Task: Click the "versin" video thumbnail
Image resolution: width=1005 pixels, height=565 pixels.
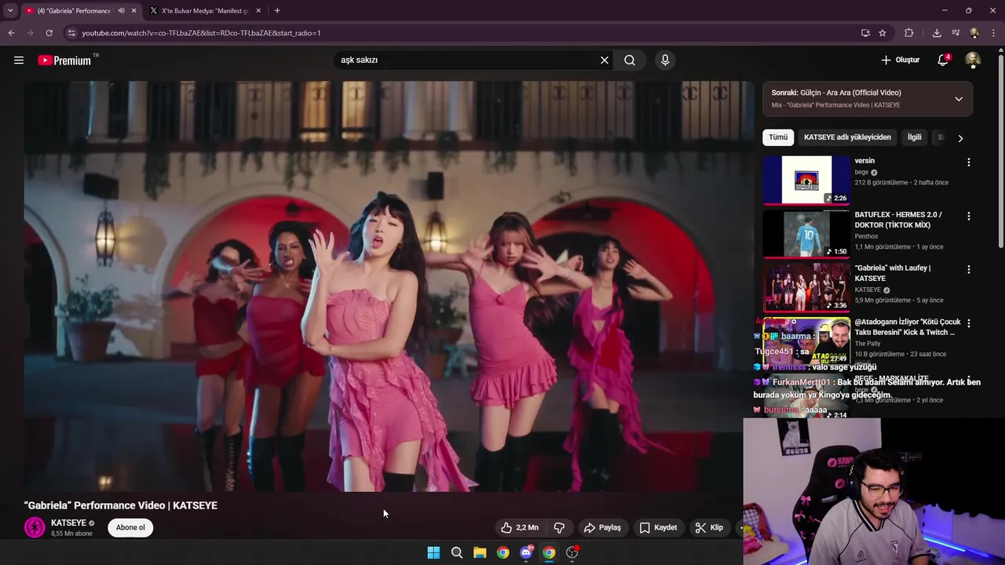Action: click(806, 180)
